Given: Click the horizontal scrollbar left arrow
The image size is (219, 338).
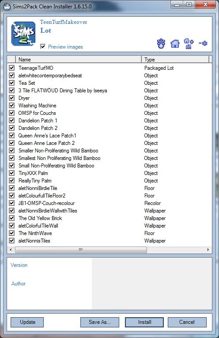Looking at the screenshot, I should coord(11,250).
